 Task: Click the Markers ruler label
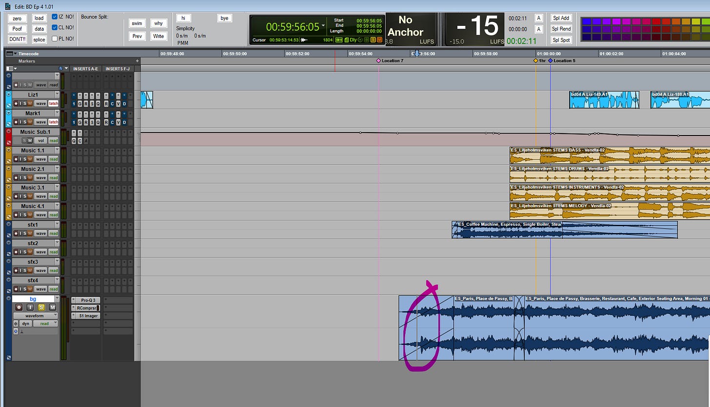coord(27,61)
